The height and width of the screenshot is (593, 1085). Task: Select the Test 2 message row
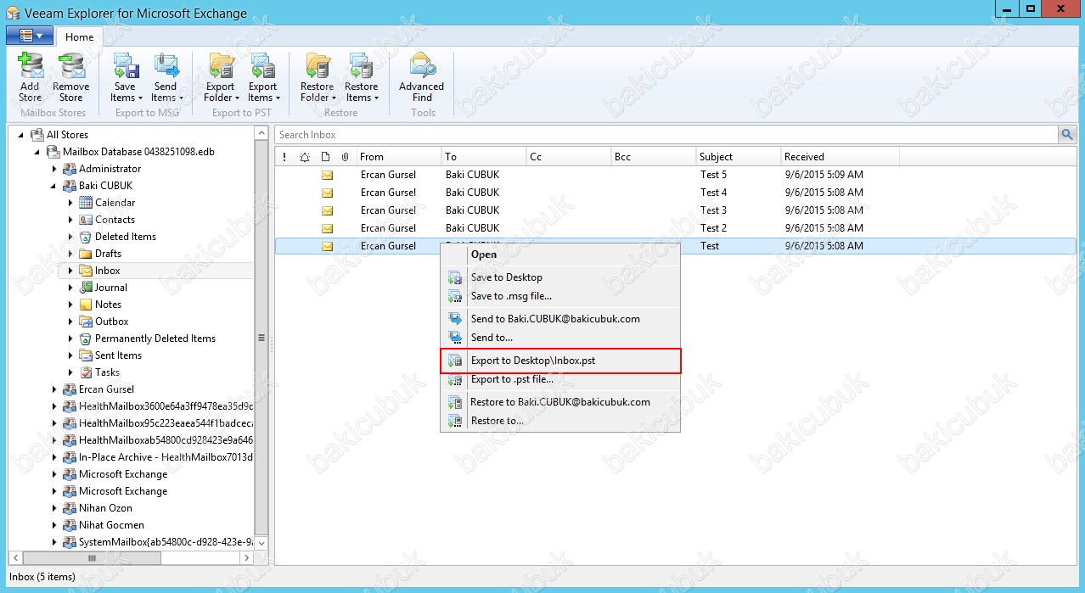tap(675, 228)
